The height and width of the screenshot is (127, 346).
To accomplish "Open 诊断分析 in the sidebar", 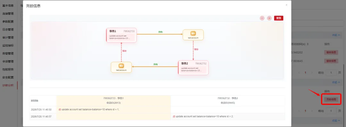I will click(8, 85).
